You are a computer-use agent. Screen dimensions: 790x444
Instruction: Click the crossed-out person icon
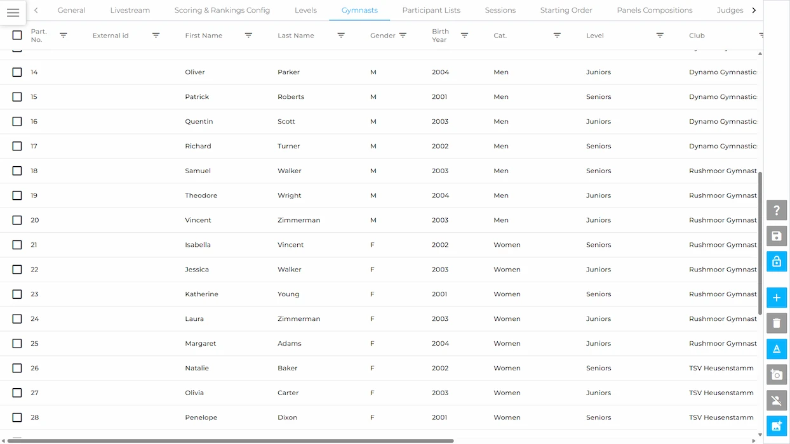(777, 400)
